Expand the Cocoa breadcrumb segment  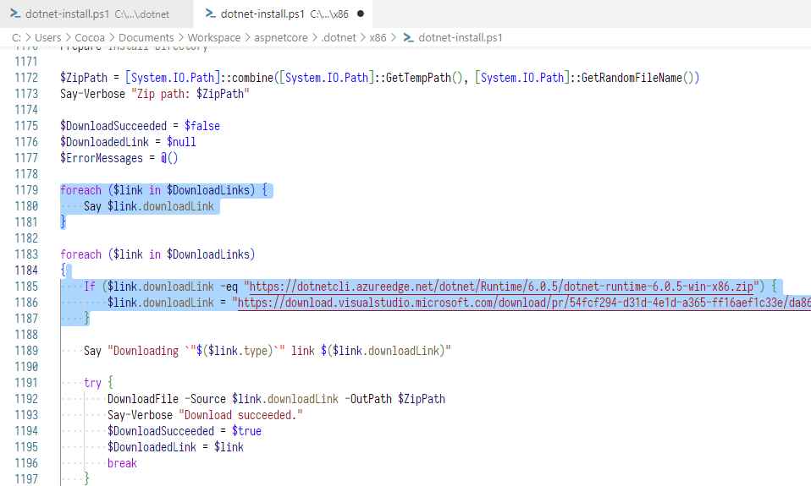(91, 38)
